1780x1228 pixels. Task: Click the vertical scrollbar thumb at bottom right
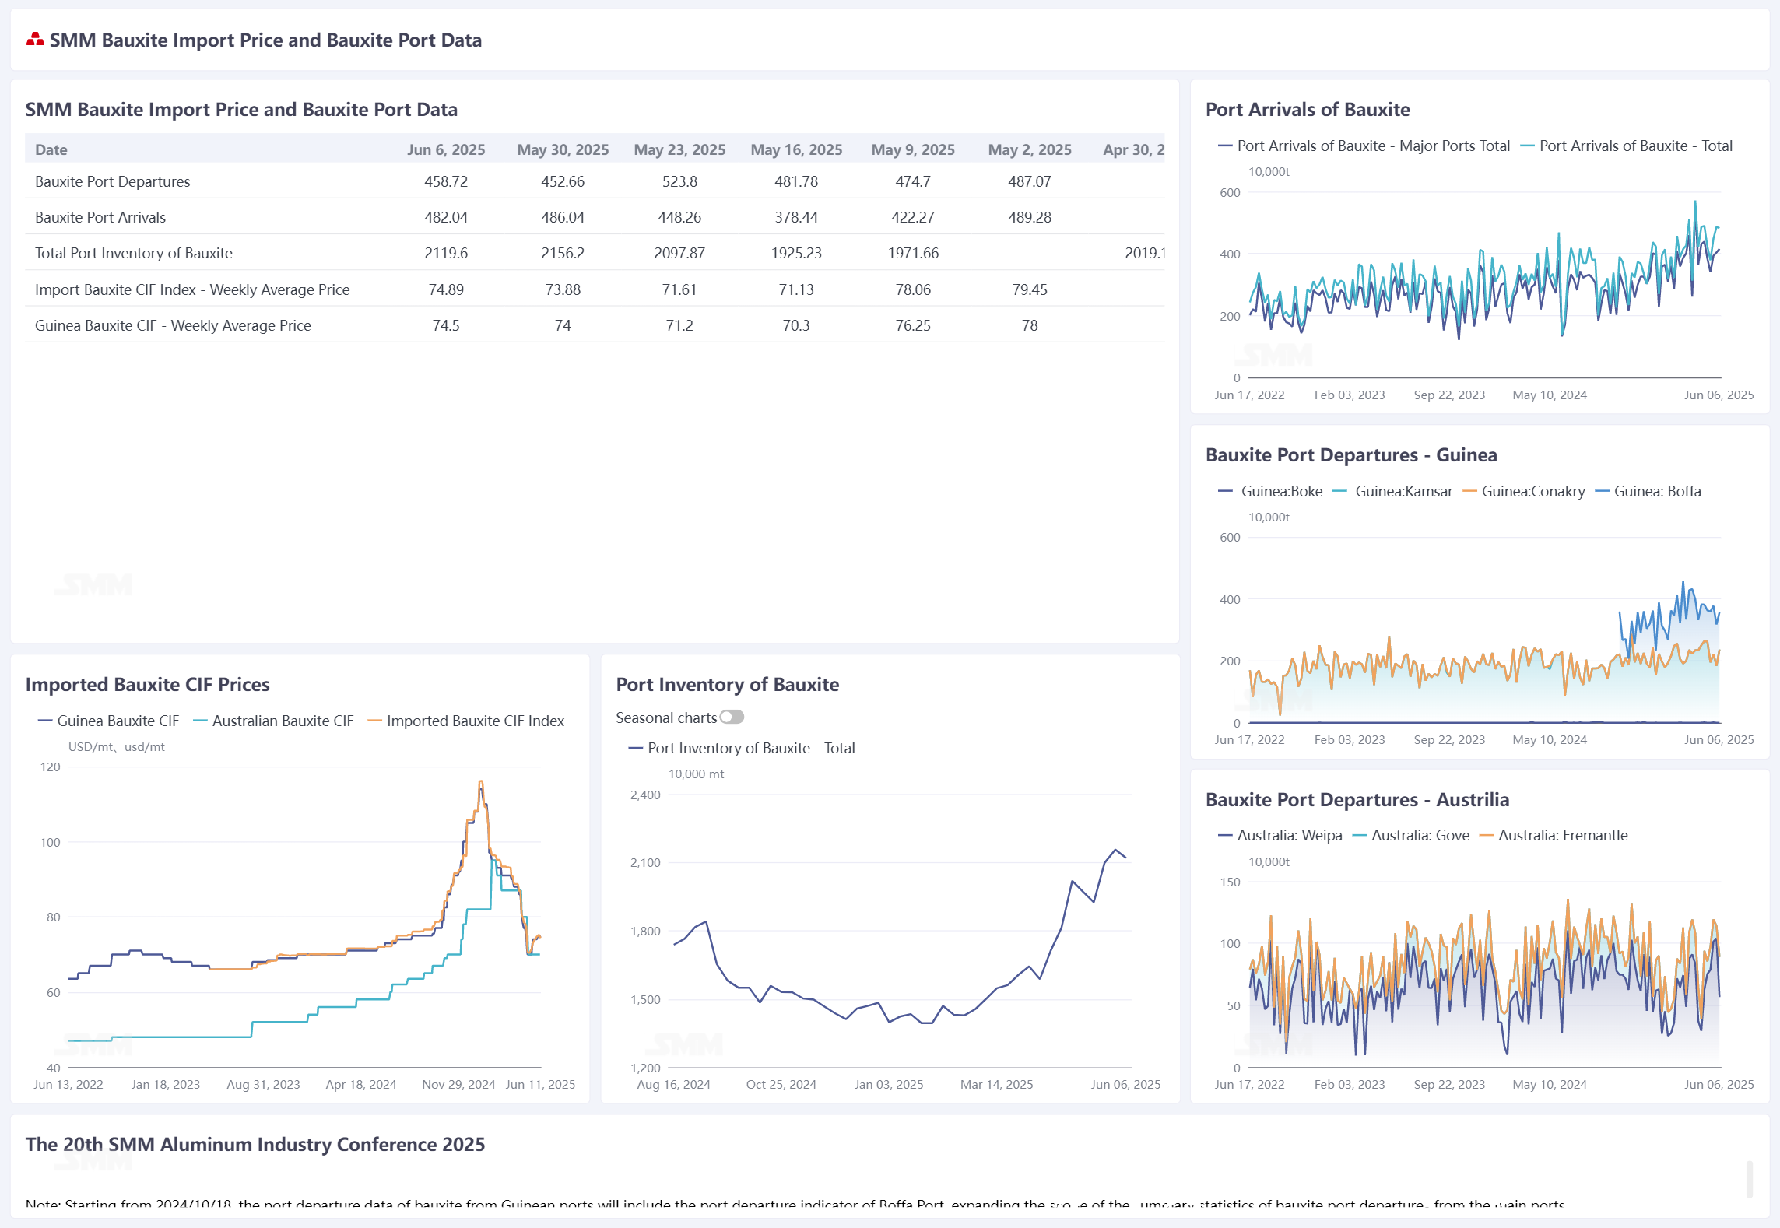tap(1750, 1179)
